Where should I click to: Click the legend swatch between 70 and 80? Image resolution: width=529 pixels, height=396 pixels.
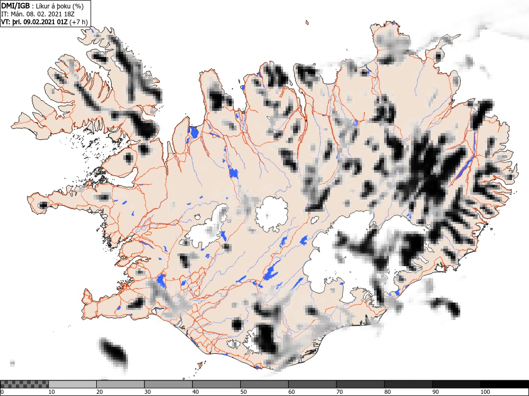pyautogui.click(x=360, y=384)
